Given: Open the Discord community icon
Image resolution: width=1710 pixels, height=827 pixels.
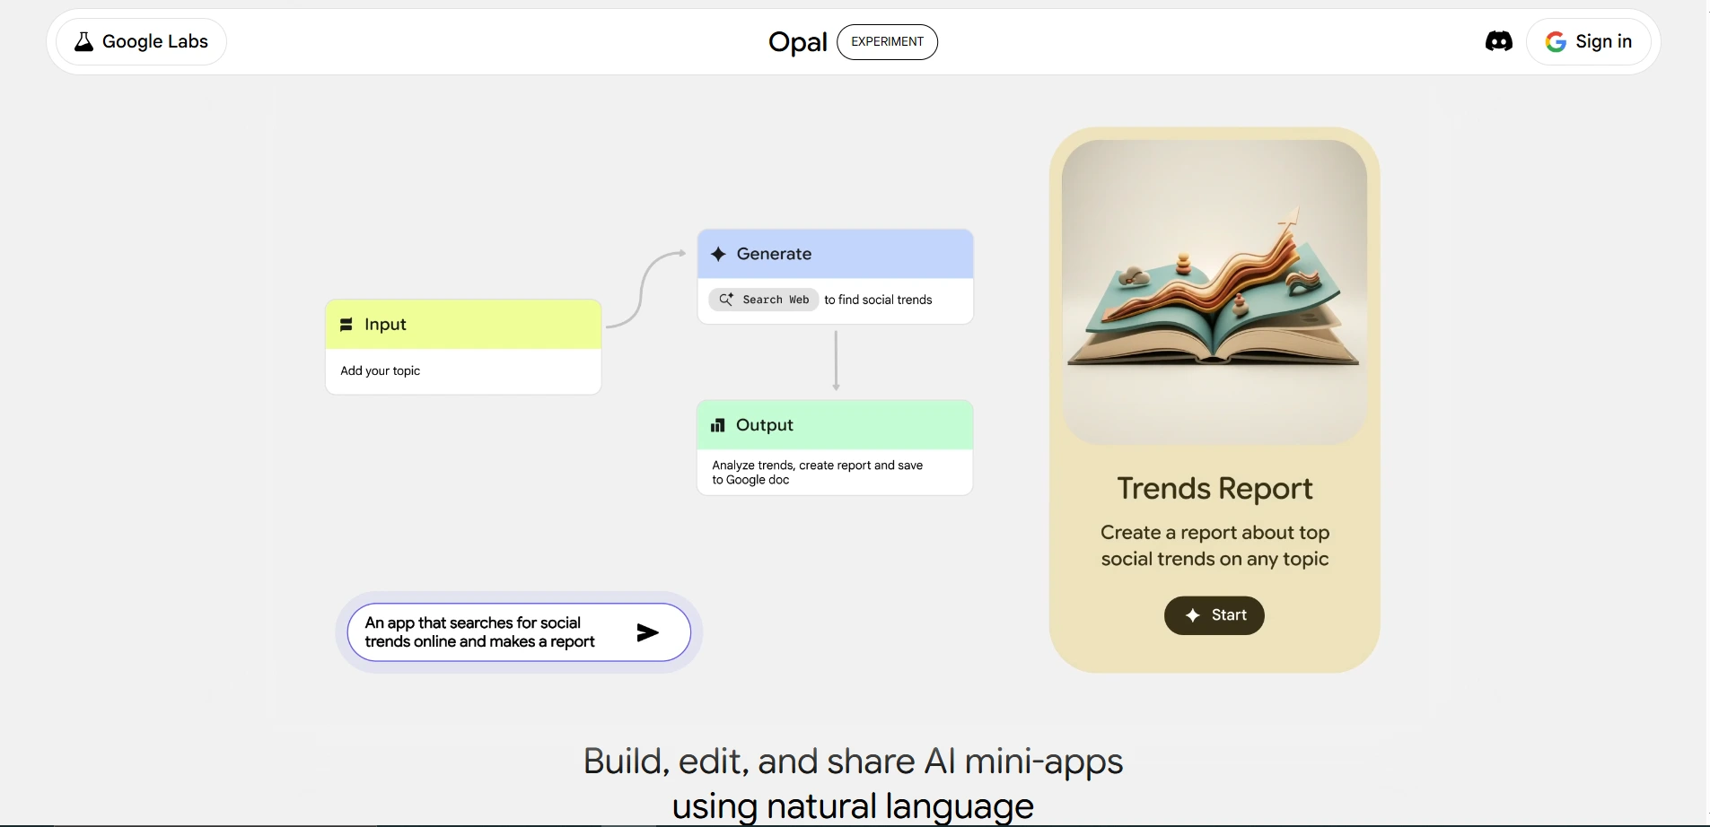Looking at the screenshot, I should point(1498,41).
